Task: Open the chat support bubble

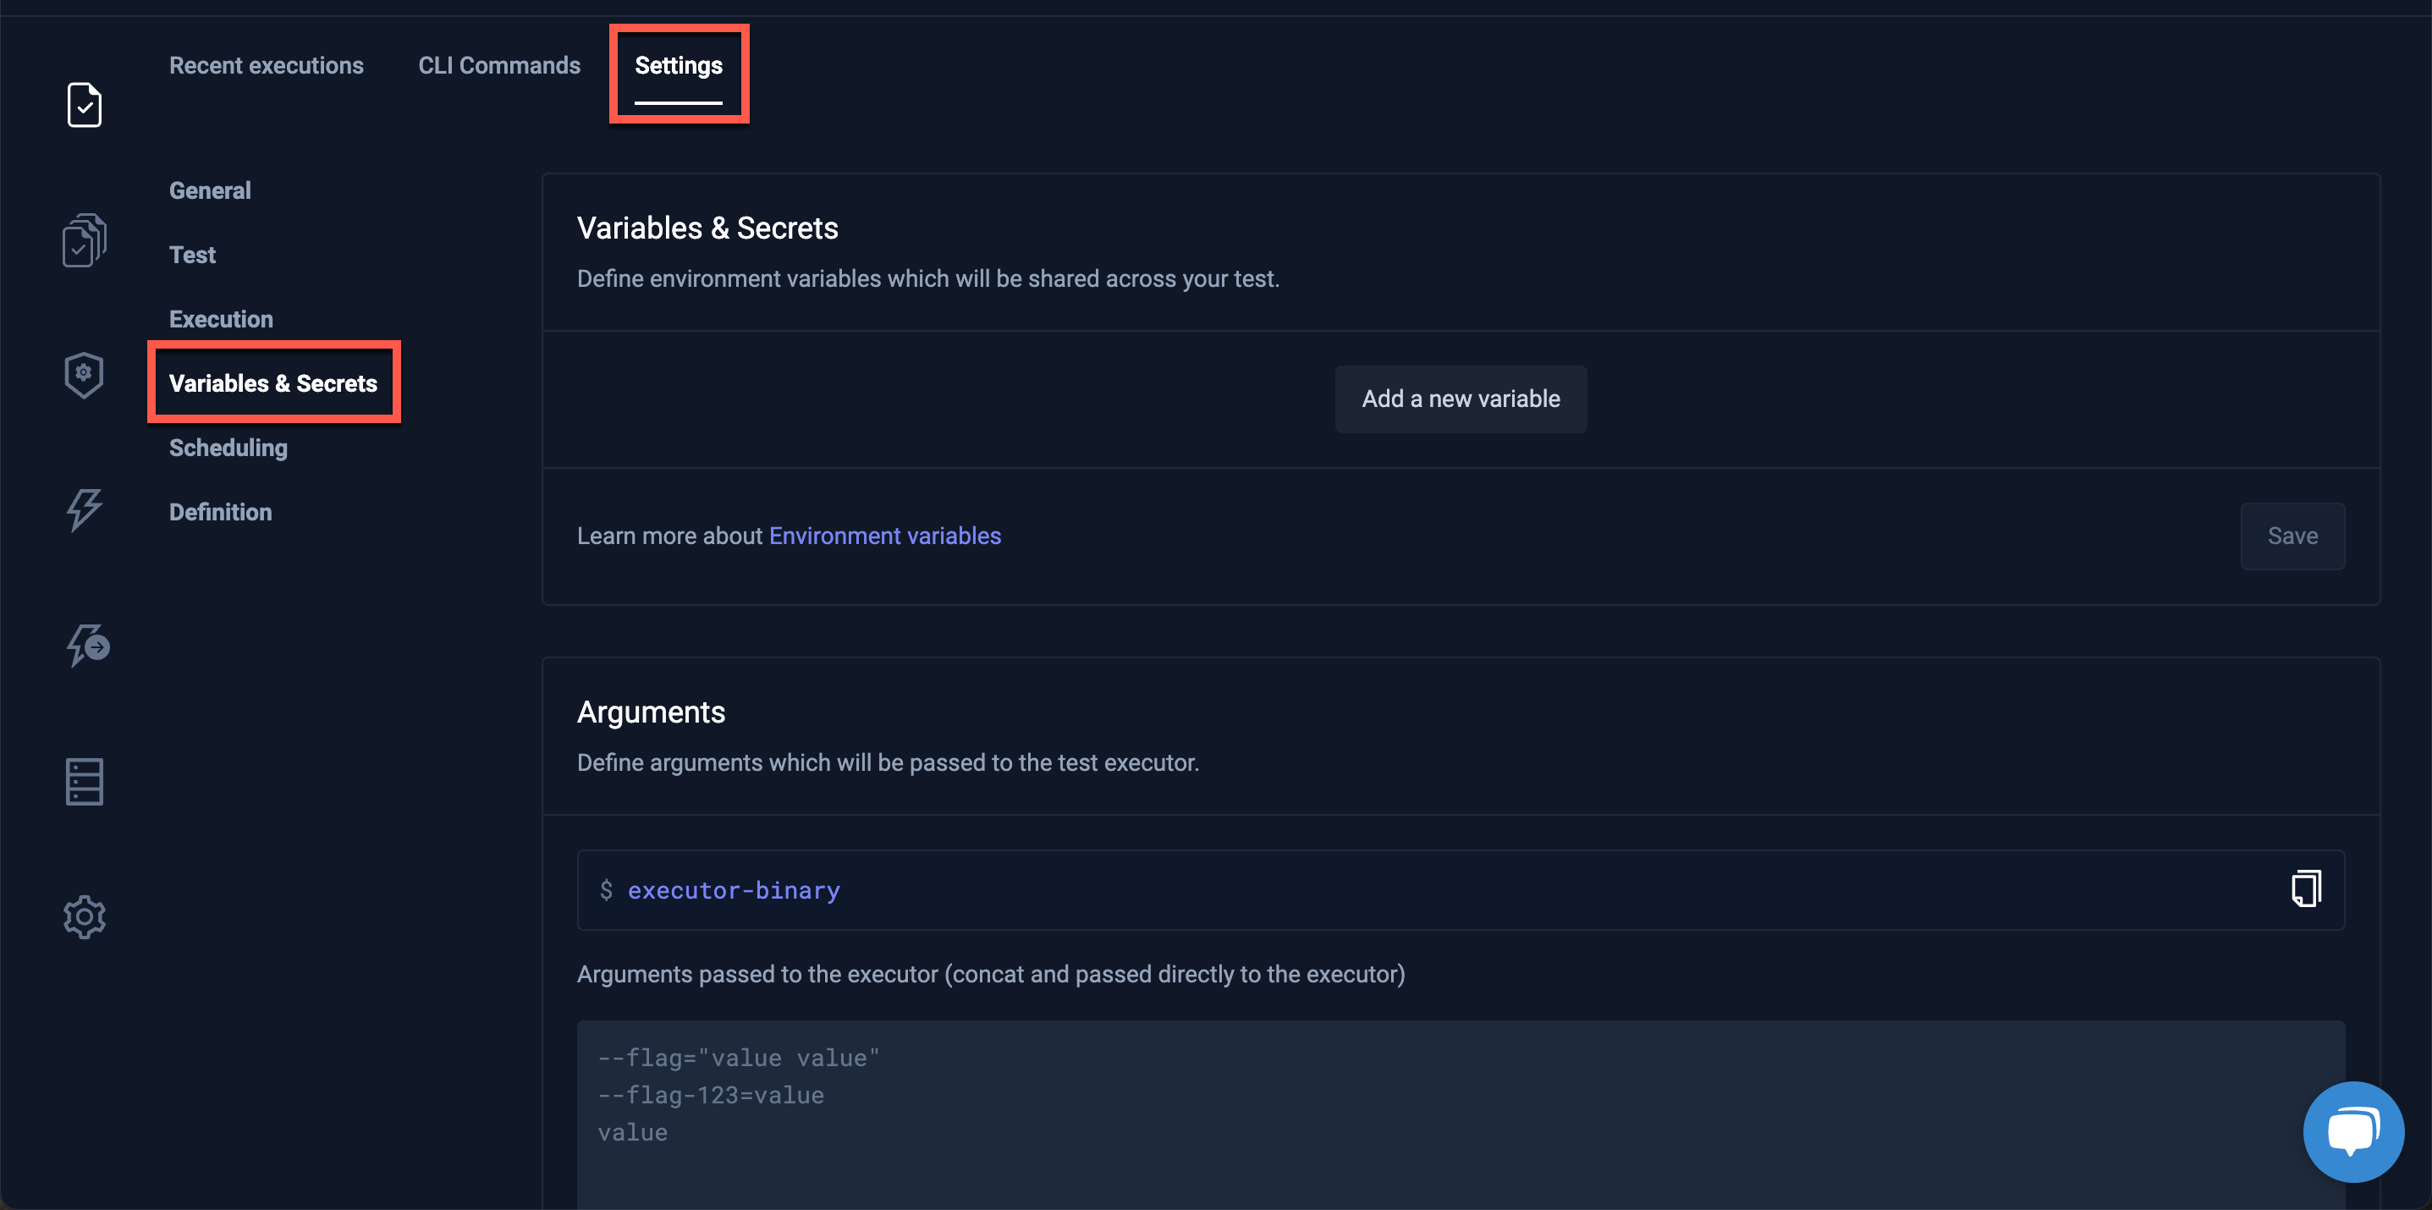Action: [x=2352, y=1130]
